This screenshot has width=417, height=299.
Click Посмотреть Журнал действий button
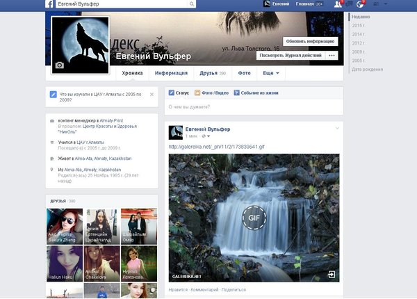[x=290, y=54]
